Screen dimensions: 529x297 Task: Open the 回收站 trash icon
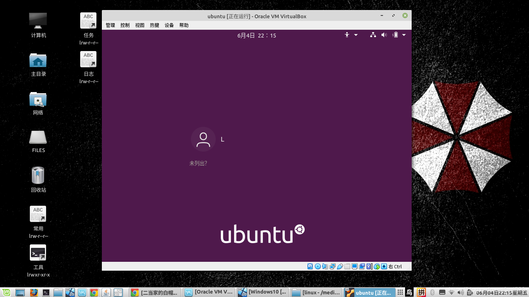38,179
